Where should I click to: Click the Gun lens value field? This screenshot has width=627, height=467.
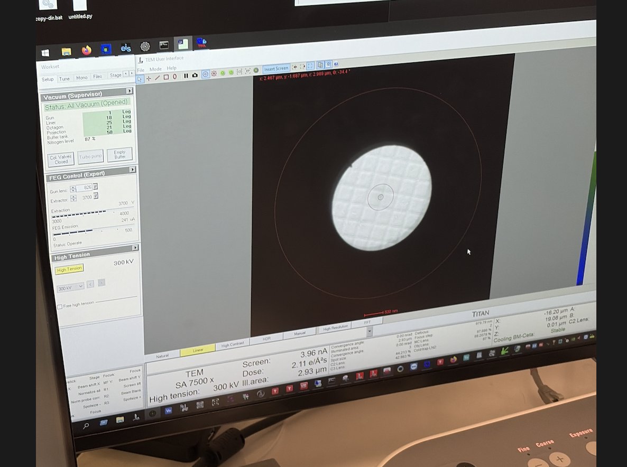point(85,188)
